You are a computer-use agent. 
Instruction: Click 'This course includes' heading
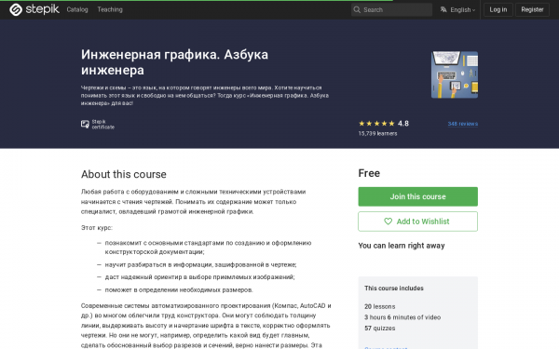394,289
